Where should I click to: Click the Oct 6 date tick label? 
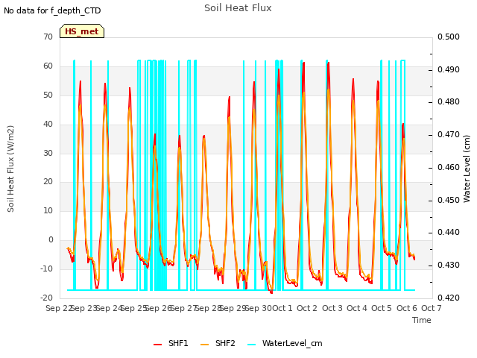[x=407, y=308]
